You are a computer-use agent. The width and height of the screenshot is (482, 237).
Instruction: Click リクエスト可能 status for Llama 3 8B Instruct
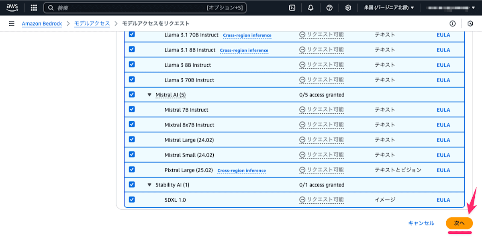(x=322, y=65)
